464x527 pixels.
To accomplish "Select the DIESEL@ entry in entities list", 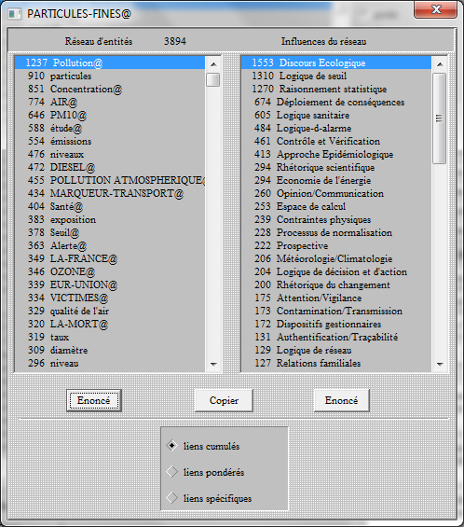I will 110,167.
